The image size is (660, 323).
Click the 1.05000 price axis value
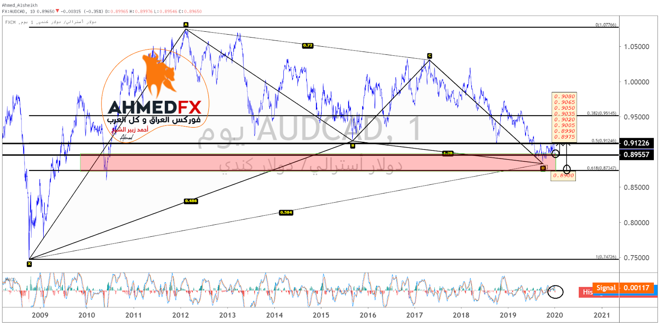[x=636, y=47]
